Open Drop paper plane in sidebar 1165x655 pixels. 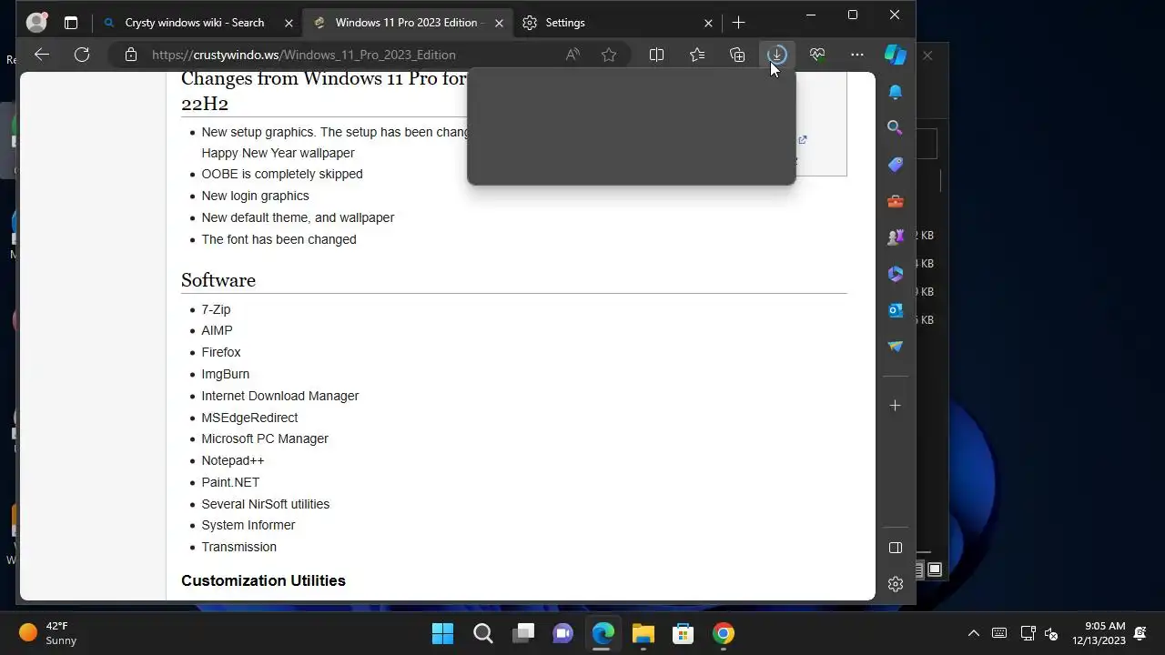[896, 347]
